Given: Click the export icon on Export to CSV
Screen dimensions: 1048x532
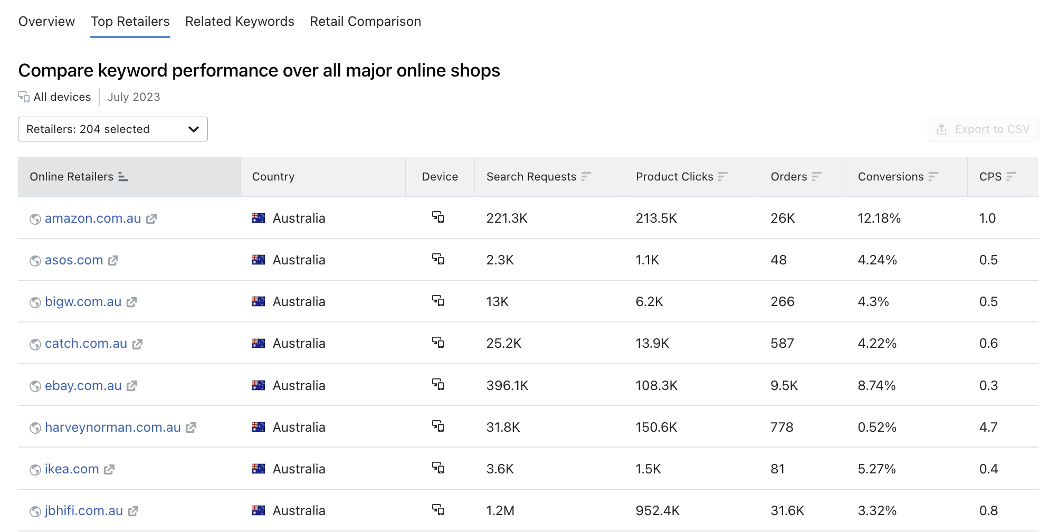Looking at the screenshot, I should tap(941, 129).
